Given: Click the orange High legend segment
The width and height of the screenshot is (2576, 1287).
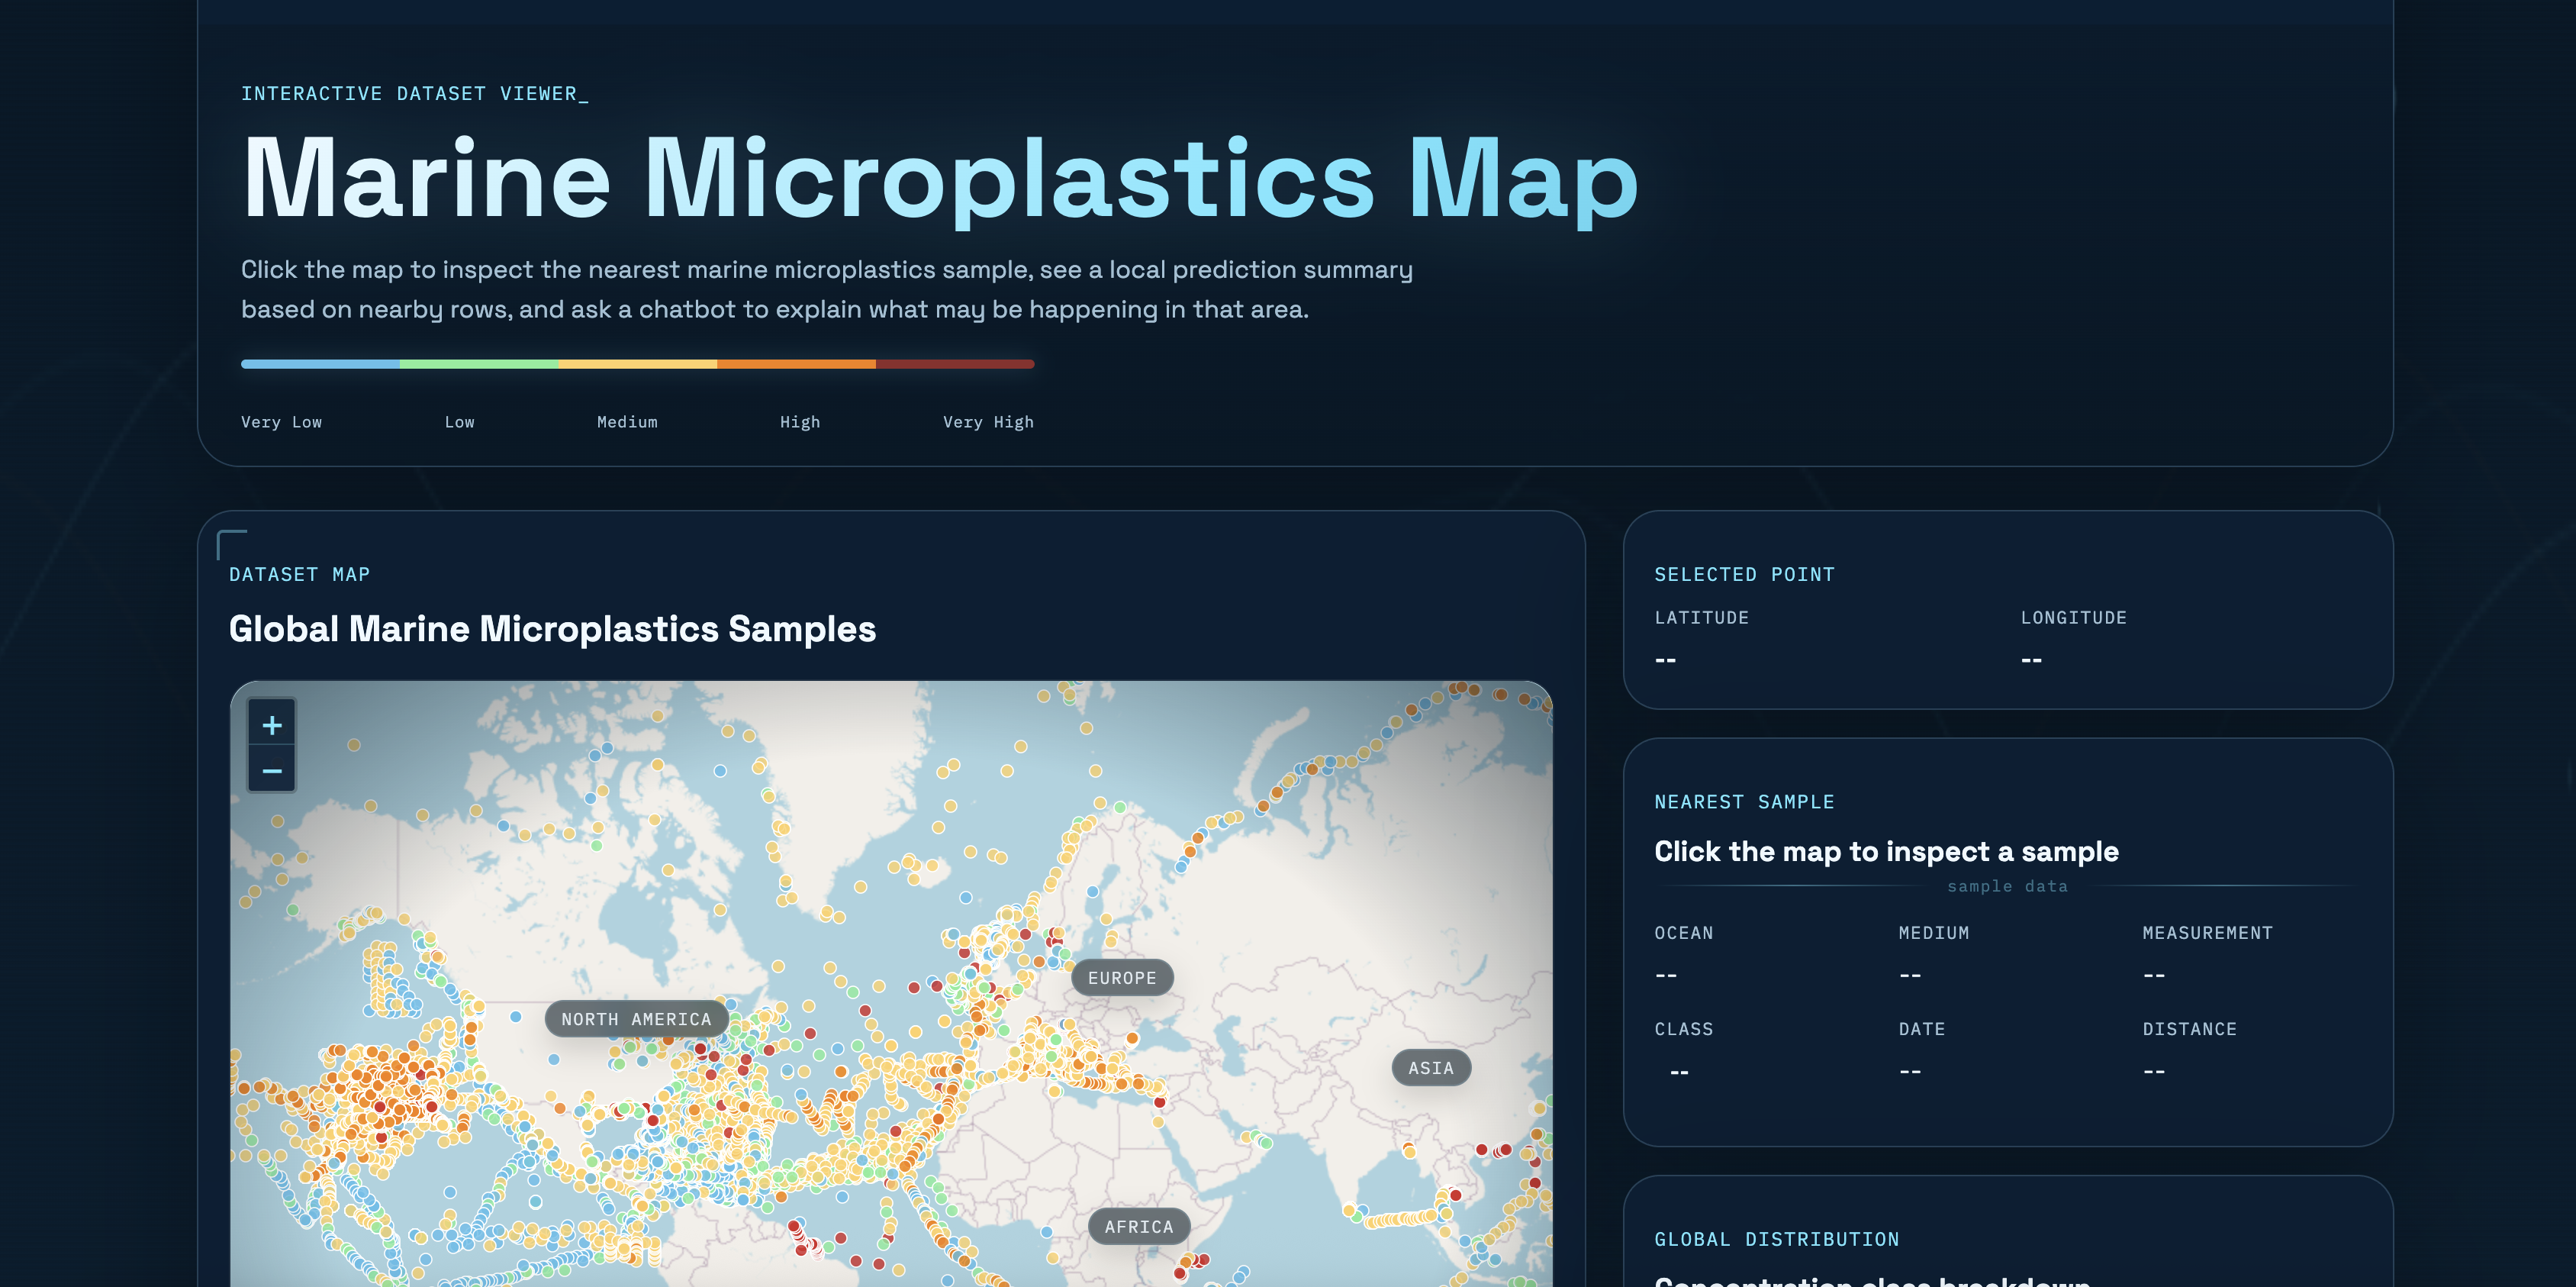Looking at the screenshot, I should click(x=796, y=364).
